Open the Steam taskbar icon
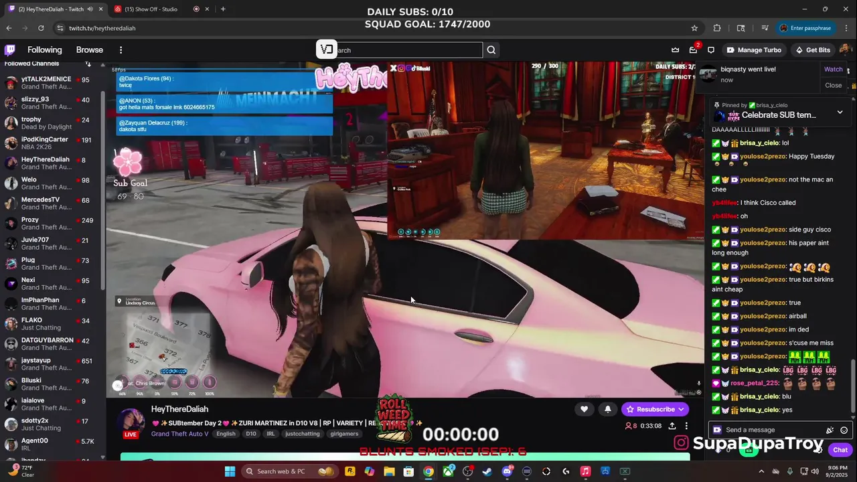The height and width of the screenshot is (482, 857). (487, 471)
